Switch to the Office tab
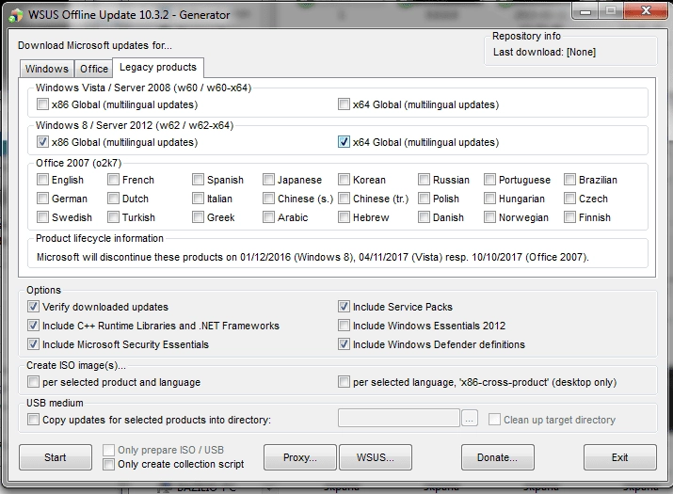Image resolution: width=673 pixels, height=494 pixels. 94,69
